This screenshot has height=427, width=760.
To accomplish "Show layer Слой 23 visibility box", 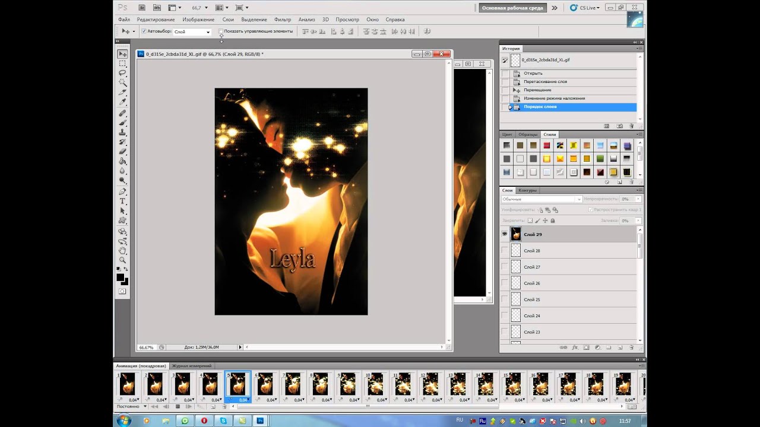I will pyautogui.click(x=505, y=332).
